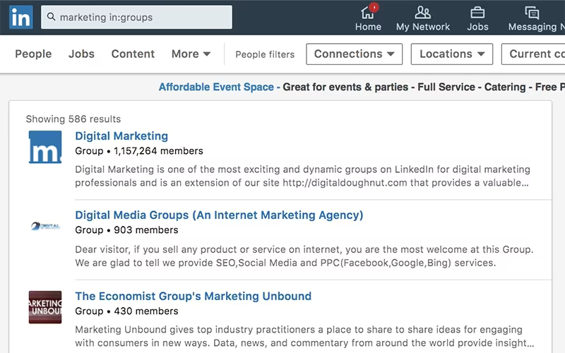This screenshot has width=565, height=353.
Task: Expand the Current companies filter dropdown
Action: (x=533, y=54)
